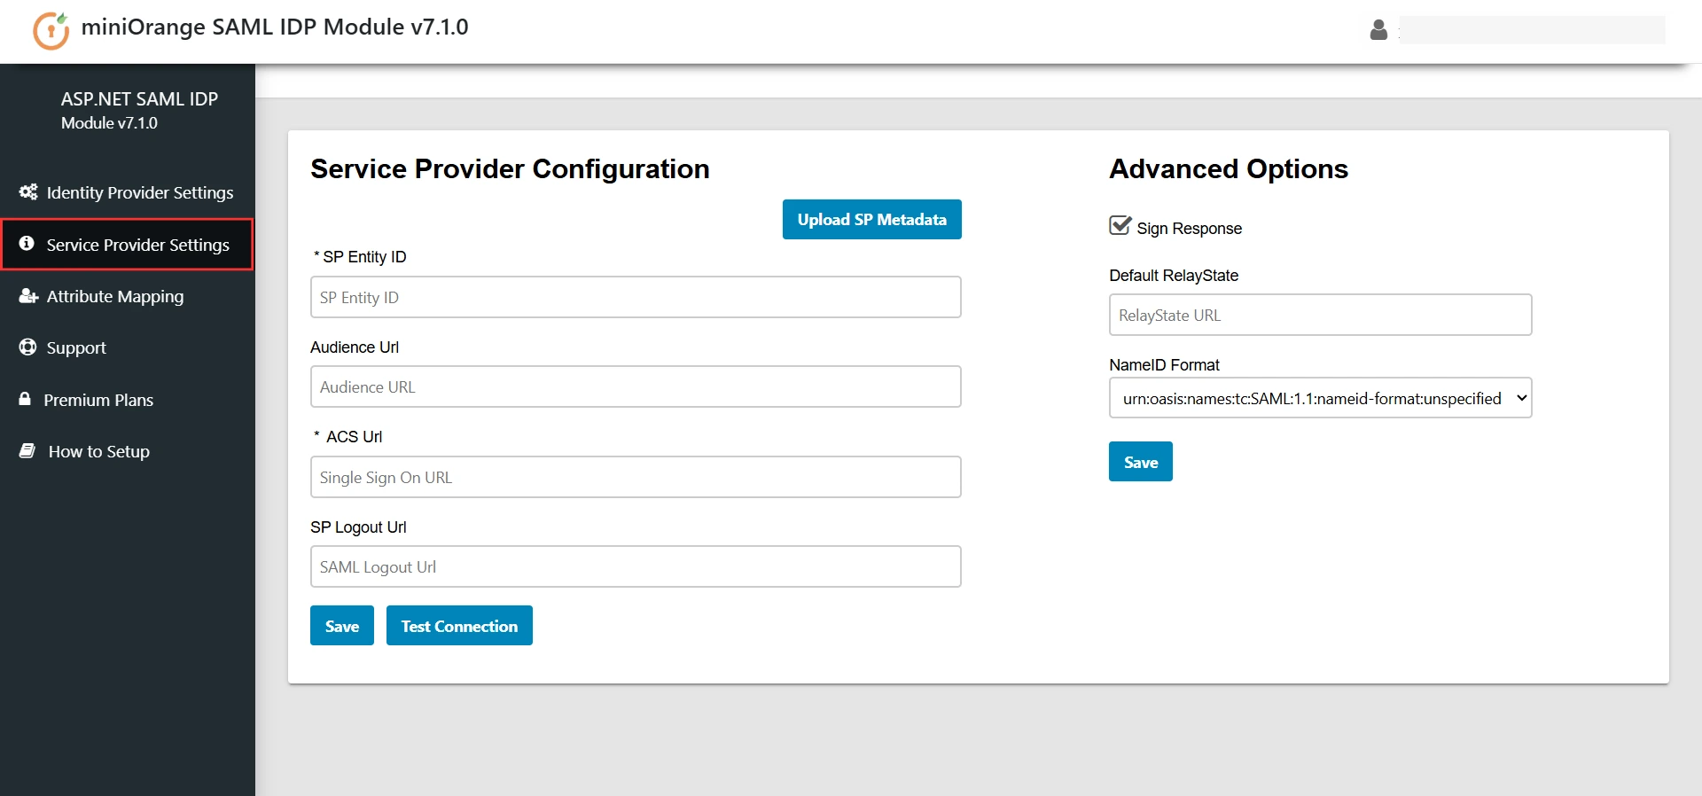1702x796 pixels.
Task: Save the Service Provider Configuration
Action: point(342,626)
